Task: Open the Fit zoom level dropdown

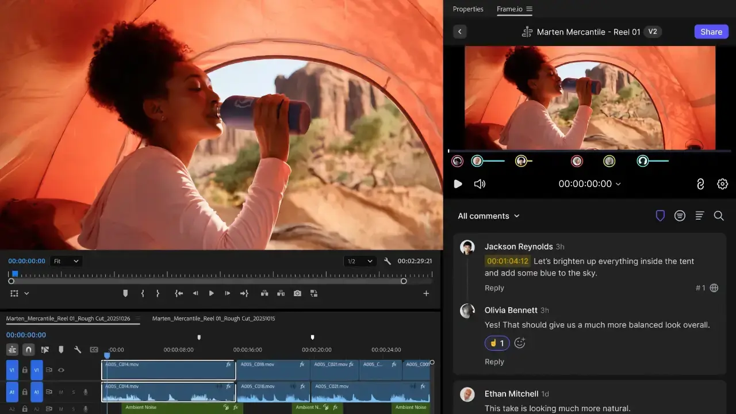Action: 66,261
